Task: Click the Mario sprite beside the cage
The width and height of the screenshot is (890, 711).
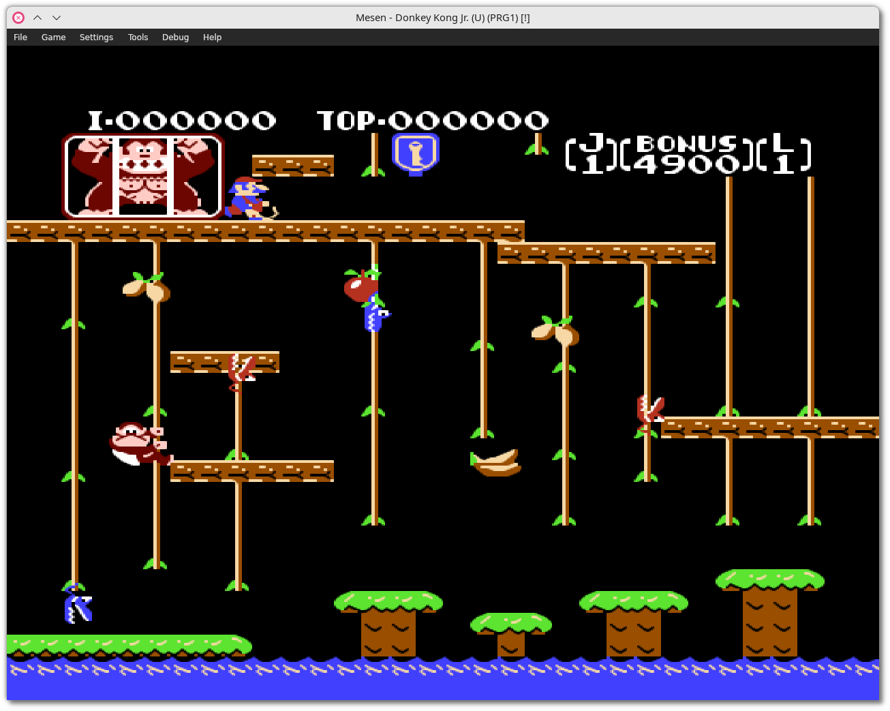Action: coord(250,198)
